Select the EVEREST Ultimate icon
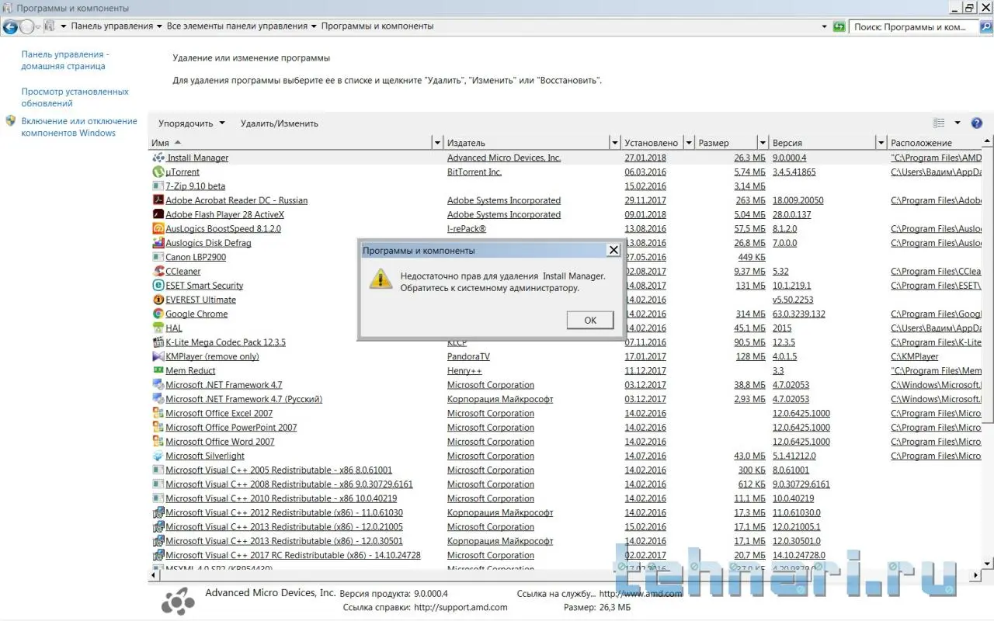The image size is (994, 621). 158,300
